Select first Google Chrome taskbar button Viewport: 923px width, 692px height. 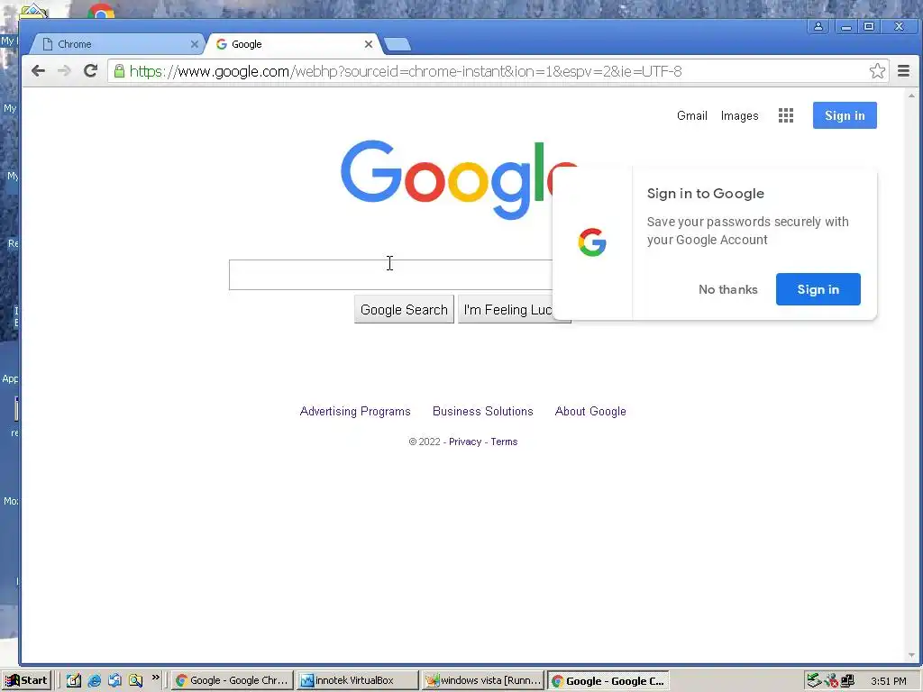click(x=232, y=680)
